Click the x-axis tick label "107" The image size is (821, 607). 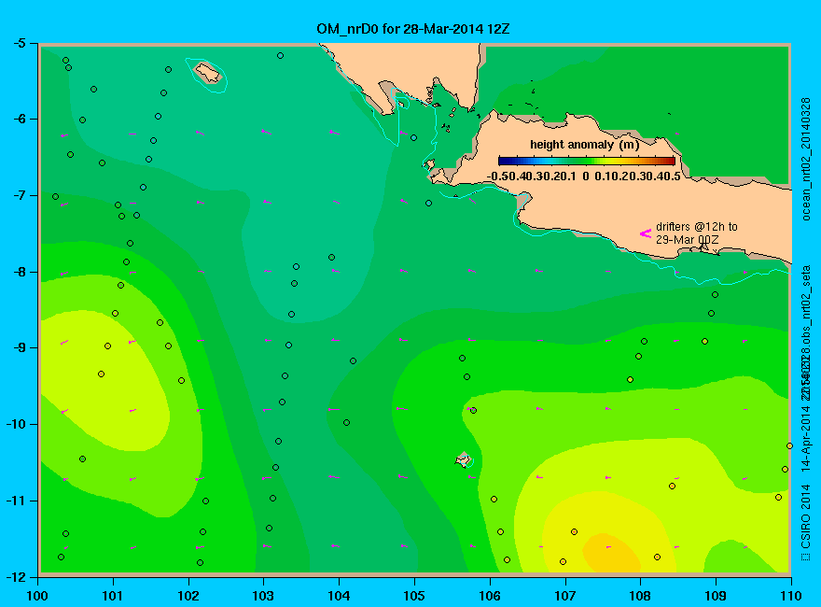(565, 596)
